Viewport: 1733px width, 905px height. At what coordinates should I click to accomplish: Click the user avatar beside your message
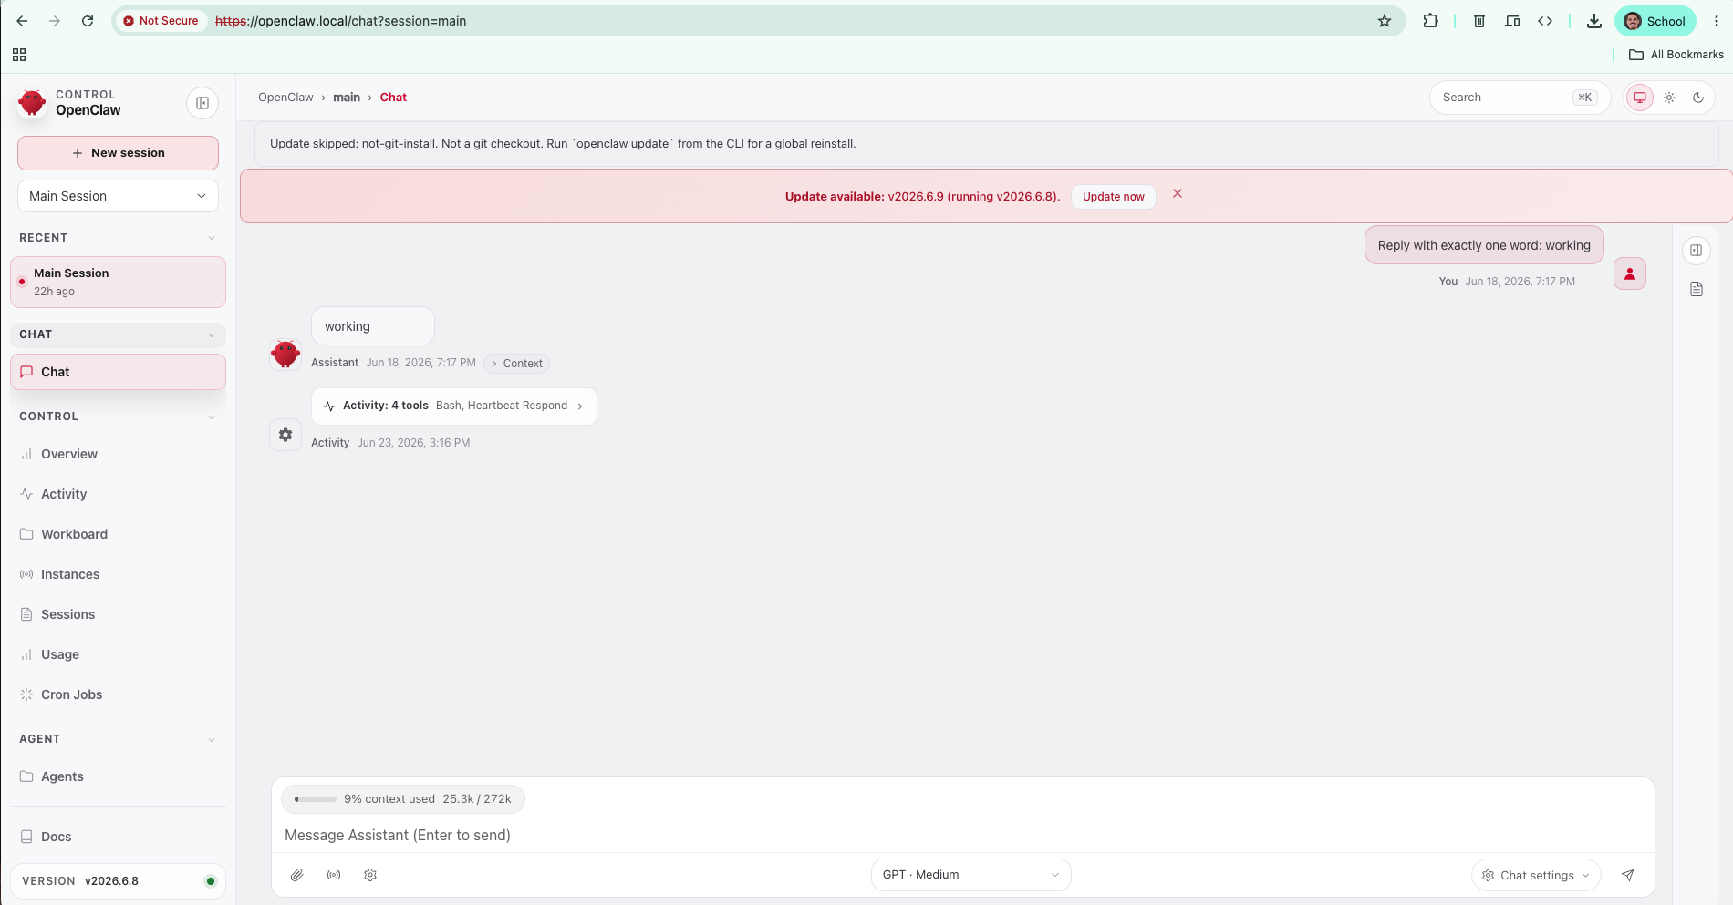(1630, 273)
